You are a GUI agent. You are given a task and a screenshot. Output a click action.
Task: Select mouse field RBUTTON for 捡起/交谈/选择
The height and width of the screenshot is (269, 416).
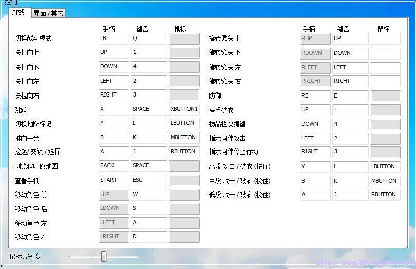point(184,152)
